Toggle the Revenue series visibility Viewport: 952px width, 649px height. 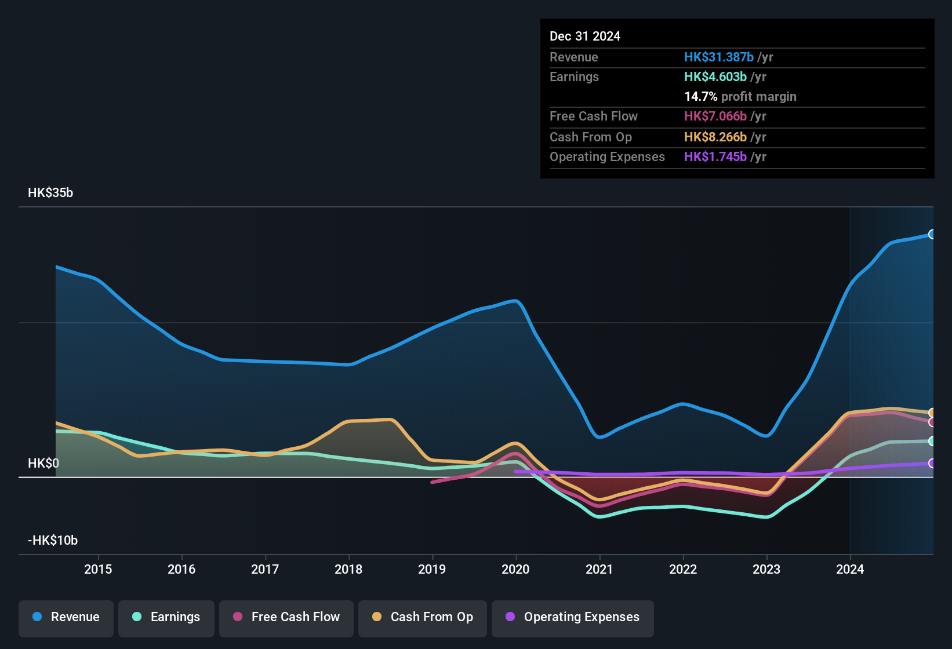pyautogui.click(x=66, y=617)
